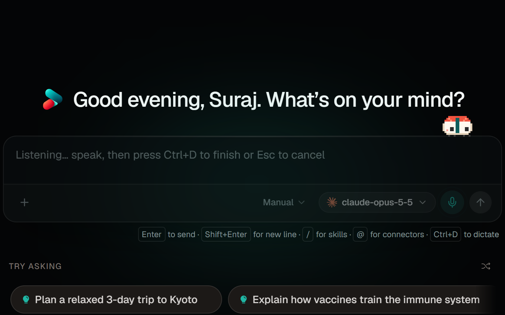Click the lightbulb icon on the vaccines suggestion
505x315 pixels.
244,299
